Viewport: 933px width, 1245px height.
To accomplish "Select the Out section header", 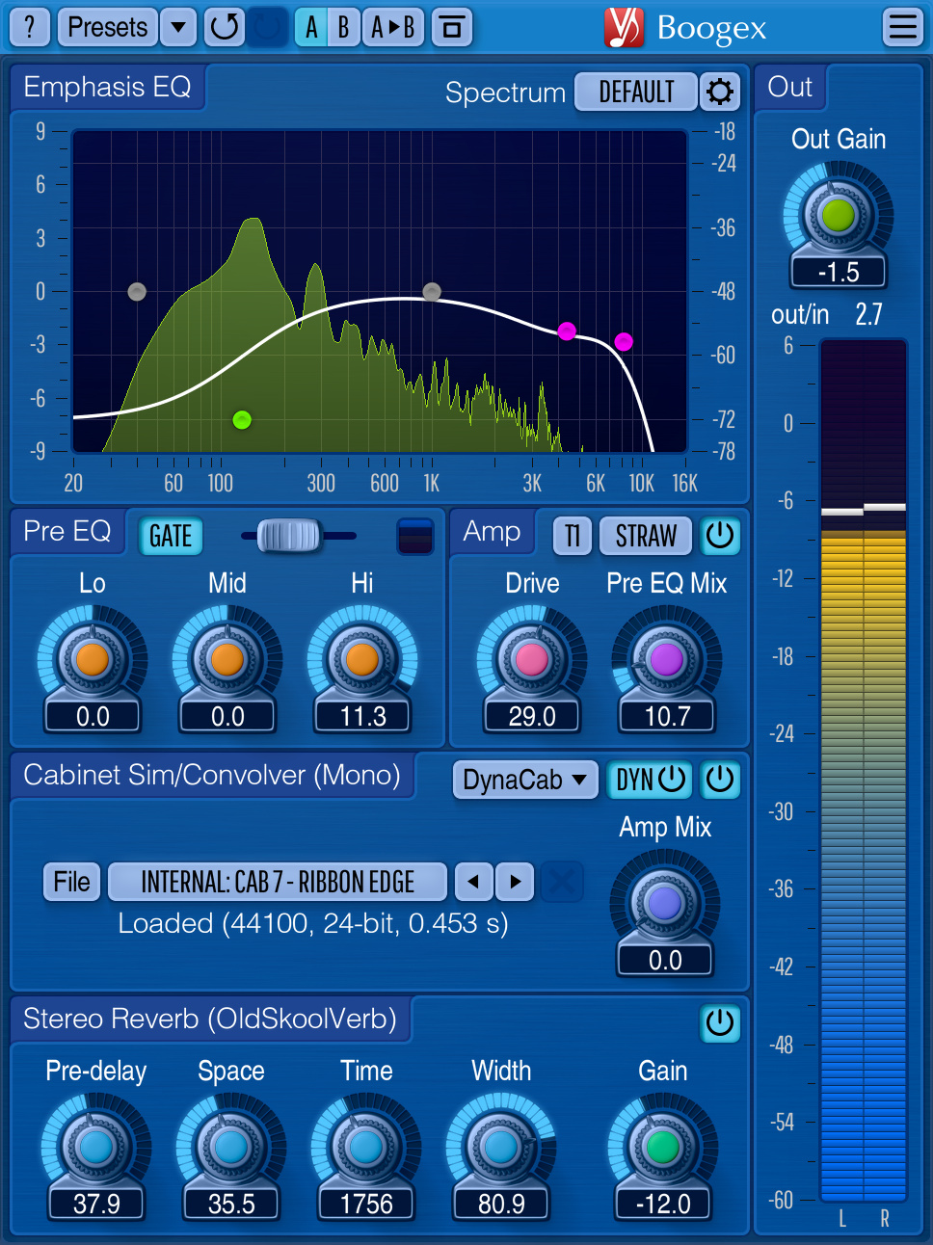I will 790,87.
